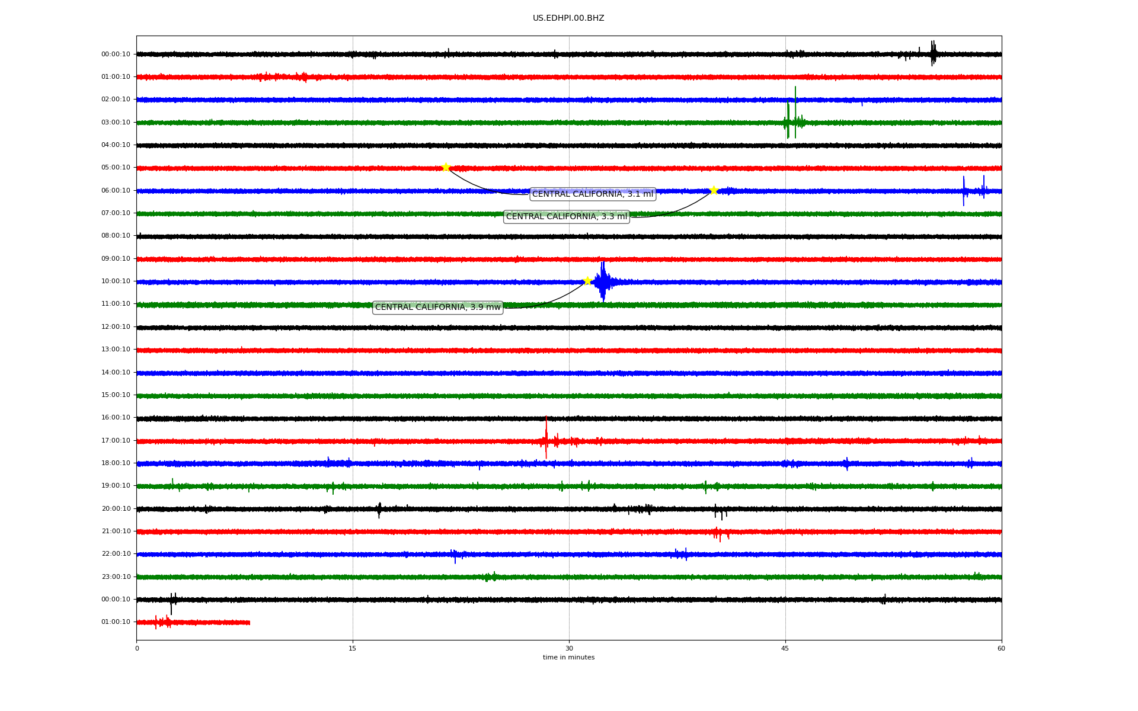Click the large blue burst on the 10:00:10 trace
This screenshot has height=711, width=1138.
[603, 281]
